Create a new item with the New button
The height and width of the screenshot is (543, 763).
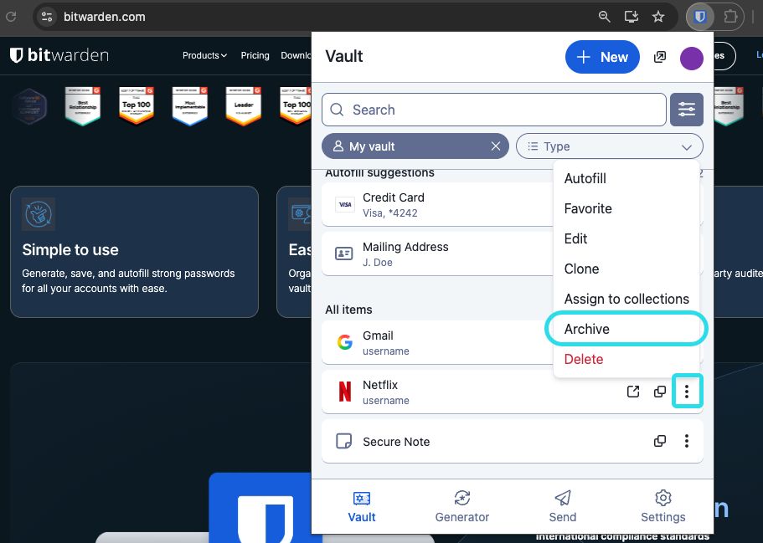(x=602, y=57)
